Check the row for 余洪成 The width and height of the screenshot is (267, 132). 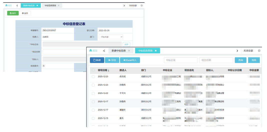(x=93, y=77)
